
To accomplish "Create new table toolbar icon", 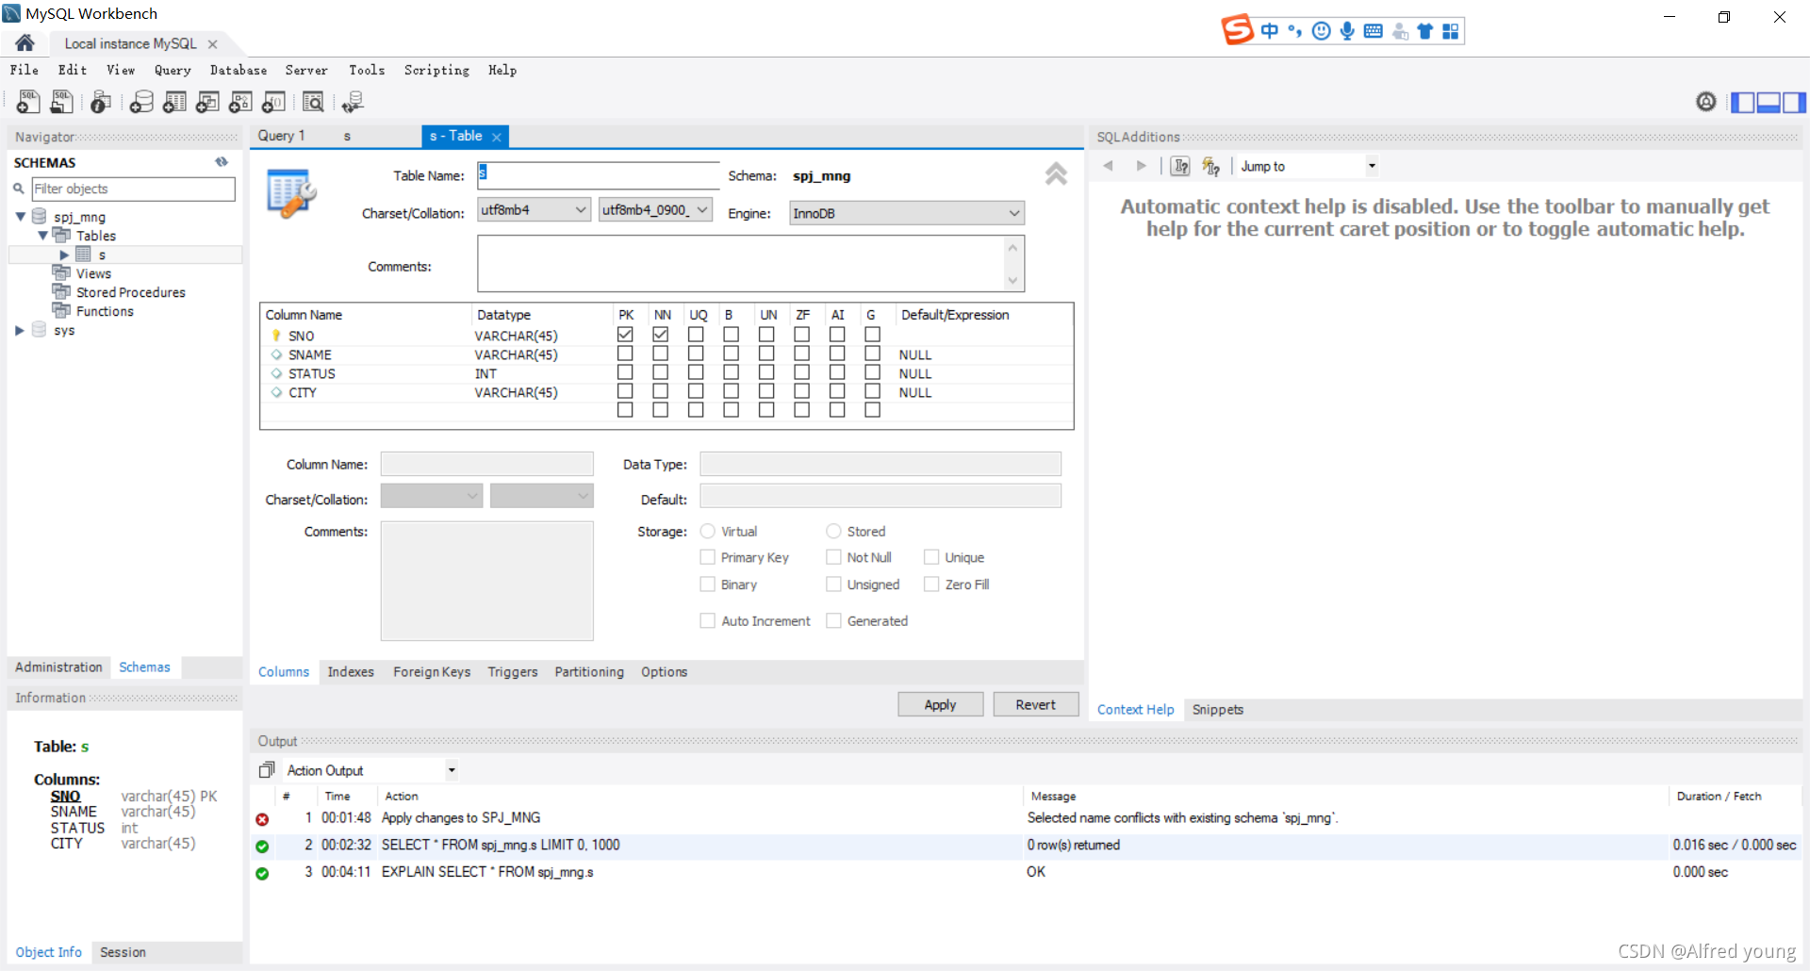I will click(174, 101).
